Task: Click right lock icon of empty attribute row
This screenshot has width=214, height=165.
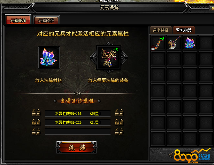Action: click(119, 131)
